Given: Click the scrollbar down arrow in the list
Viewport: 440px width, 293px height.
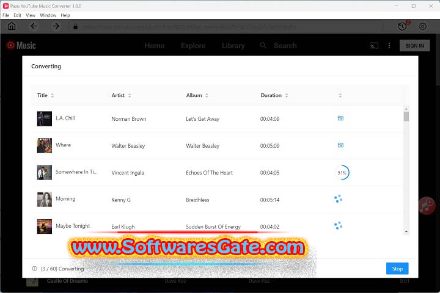Looking at the screenshot, I should coord(406,231).
